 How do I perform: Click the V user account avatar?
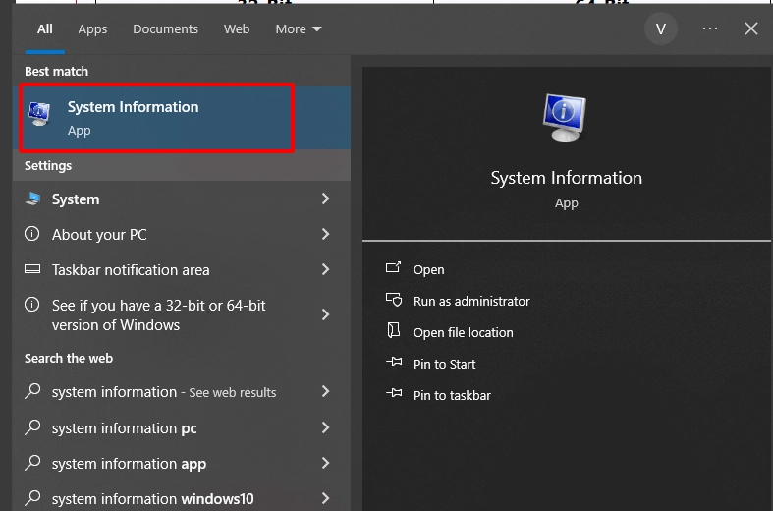661,29
